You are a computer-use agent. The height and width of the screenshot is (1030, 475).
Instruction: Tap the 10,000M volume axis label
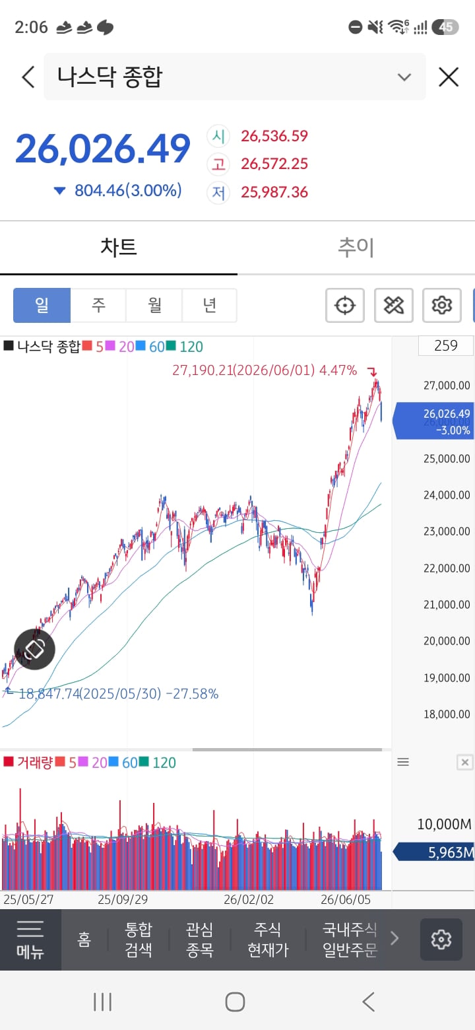pos(445,823)
